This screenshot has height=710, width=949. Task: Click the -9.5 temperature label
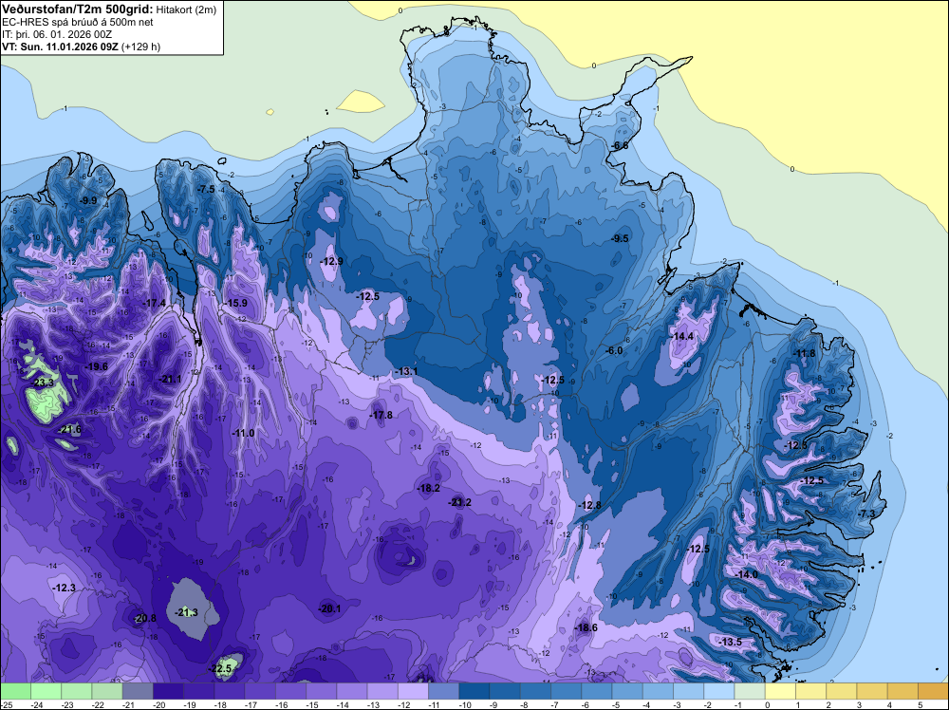(621, 238)
